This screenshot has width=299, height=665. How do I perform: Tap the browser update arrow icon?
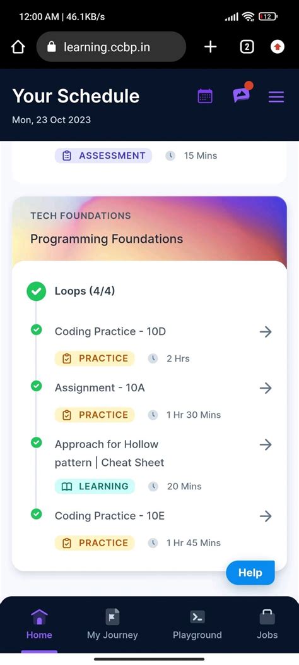(278, 47)
